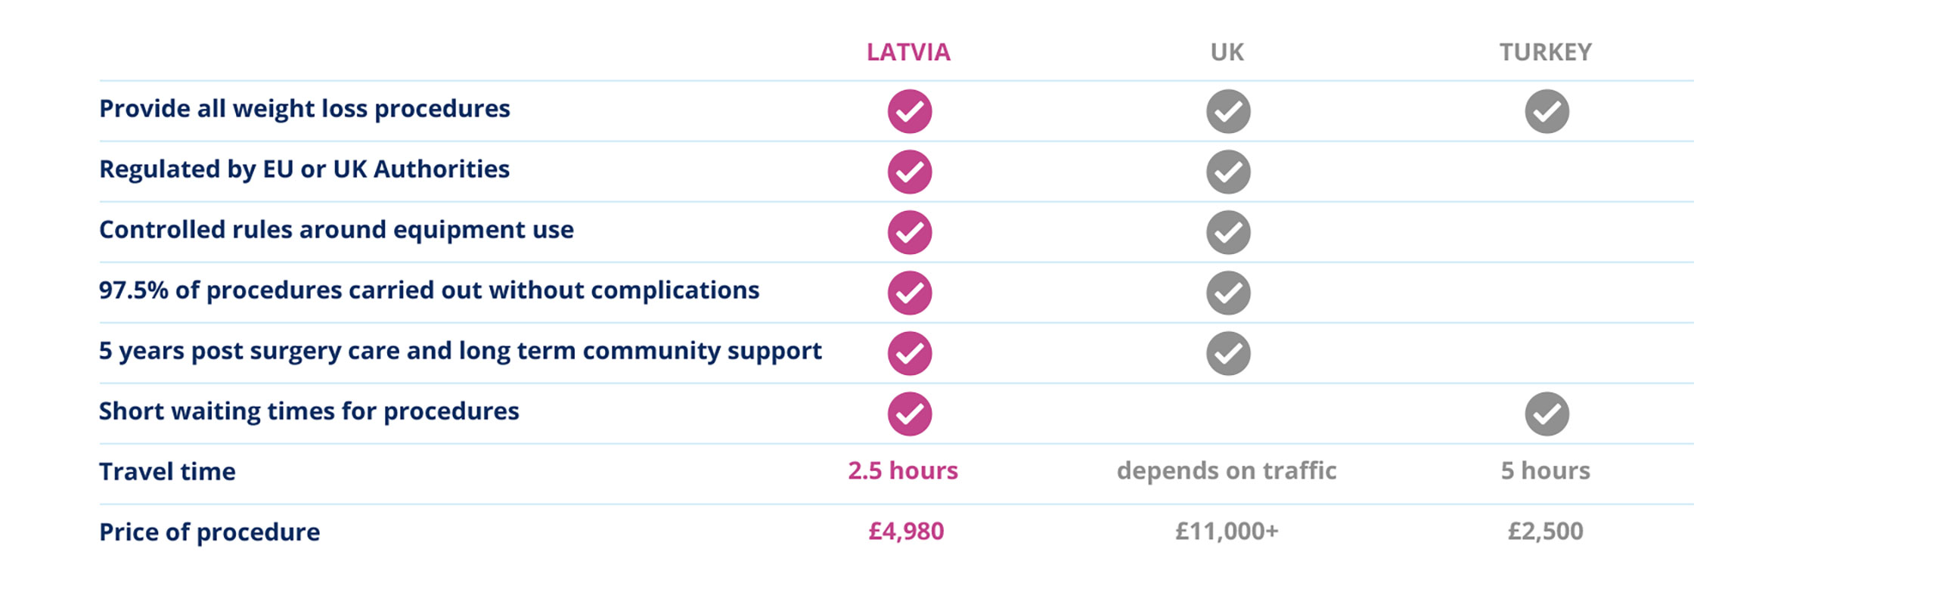Screen dimensions: 1936x592
Task: Click UK checkmark for controlled equipment rules
Action: coord(1228,232)
